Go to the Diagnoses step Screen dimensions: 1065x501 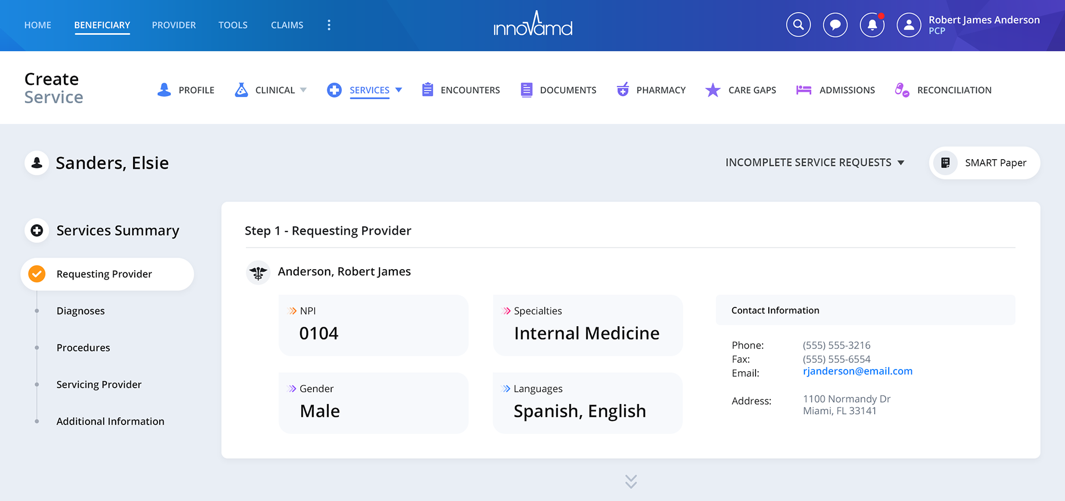[x=80, y=311]
